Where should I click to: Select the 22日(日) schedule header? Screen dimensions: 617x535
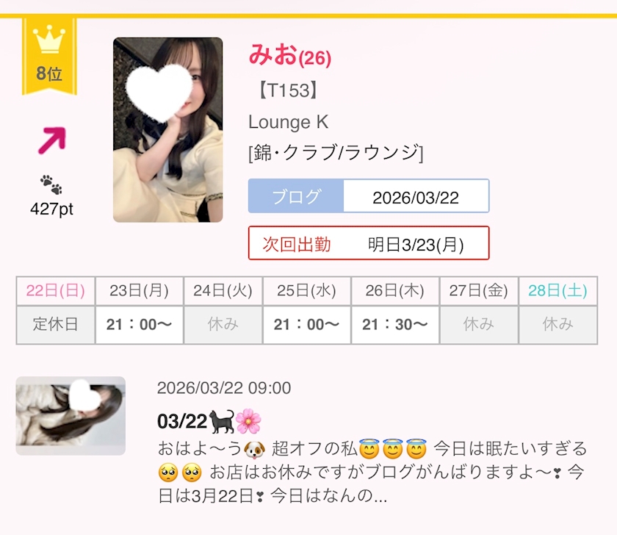56,291
